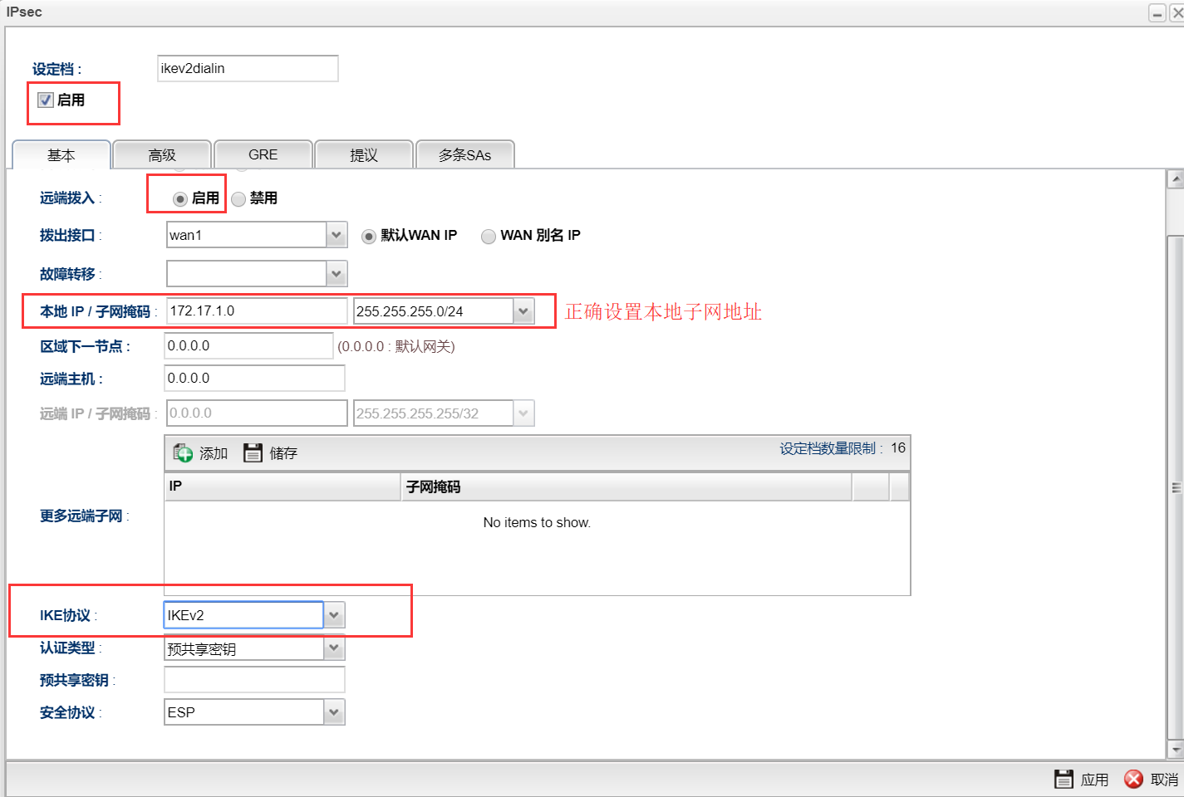Screen dimensions: 1184x797
Task: Select the 默认WAN IP radio option
Action: (x=369, y=237)
